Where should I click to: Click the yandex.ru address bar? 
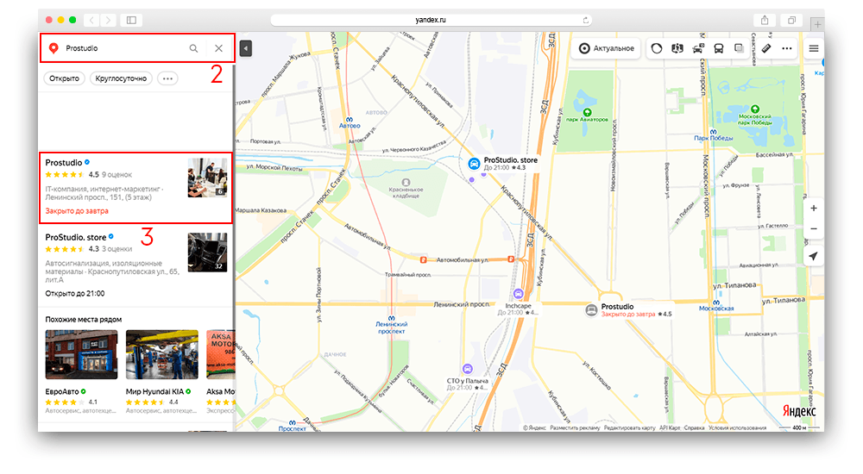(x=431, y=20)
